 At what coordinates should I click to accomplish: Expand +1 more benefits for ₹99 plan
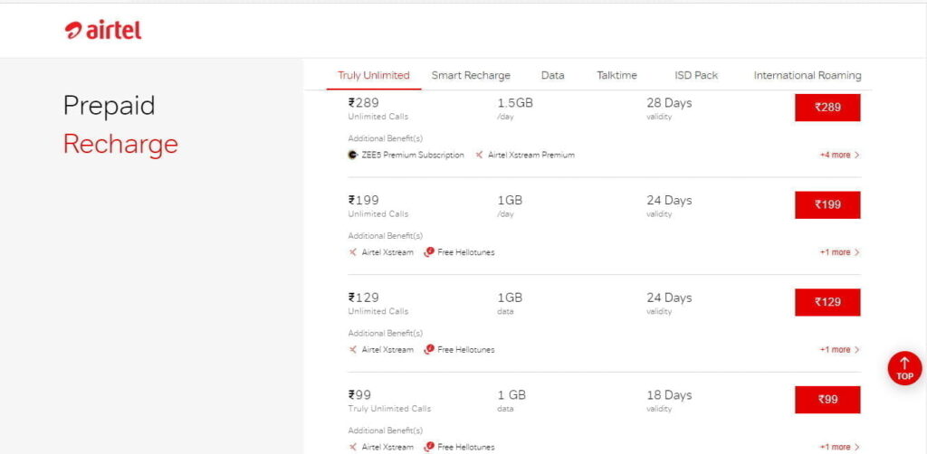[839, 447]
